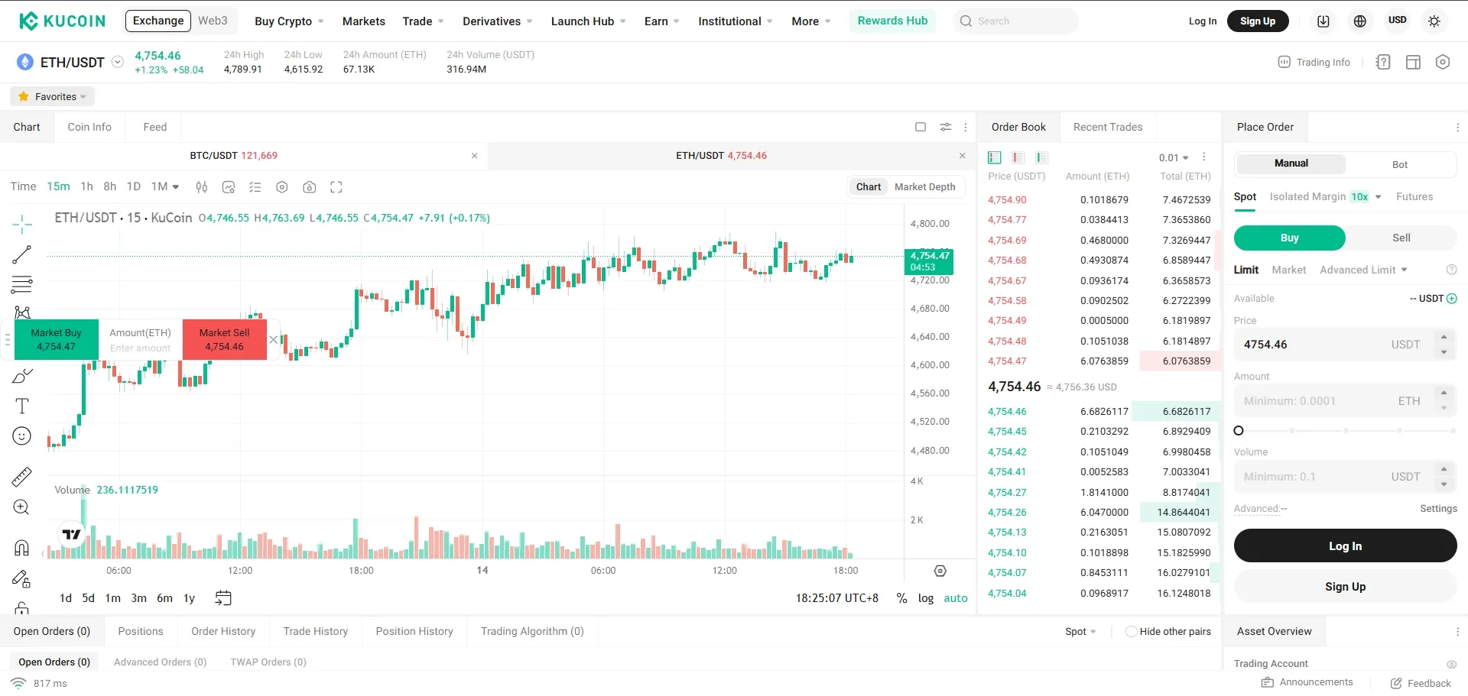This screenshot has width=1468, height=696.
Task: Open the Spot filter dropdown
Action: [x=1080, y=632]
